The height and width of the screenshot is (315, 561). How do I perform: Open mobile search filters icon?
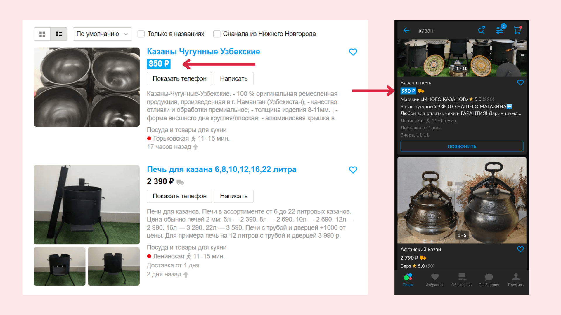click(x=500, y=30)
